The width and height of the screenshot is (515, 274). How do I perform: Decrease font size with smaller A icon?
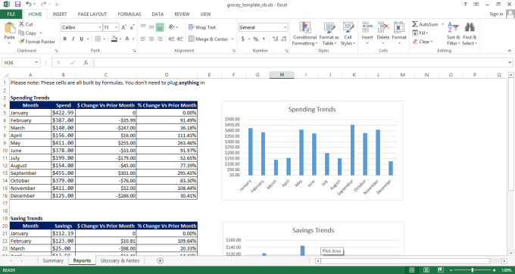tap(132, 27)
